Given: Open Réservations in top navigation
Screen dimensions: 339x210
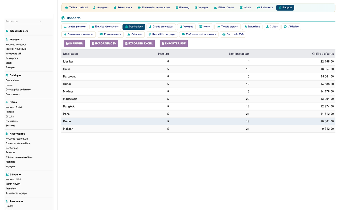Looking at the screenshot, I should 123,8.
